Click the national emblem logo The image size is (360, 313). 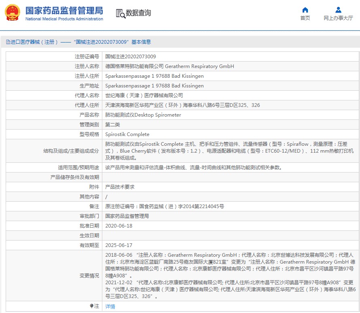point(13,13)
